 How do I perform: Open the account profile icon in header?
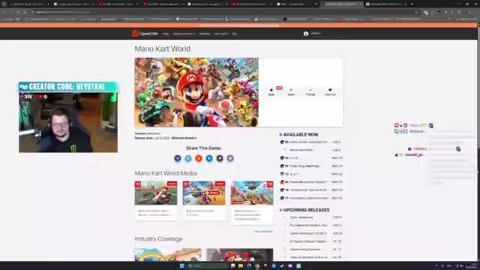coord(306,34)
